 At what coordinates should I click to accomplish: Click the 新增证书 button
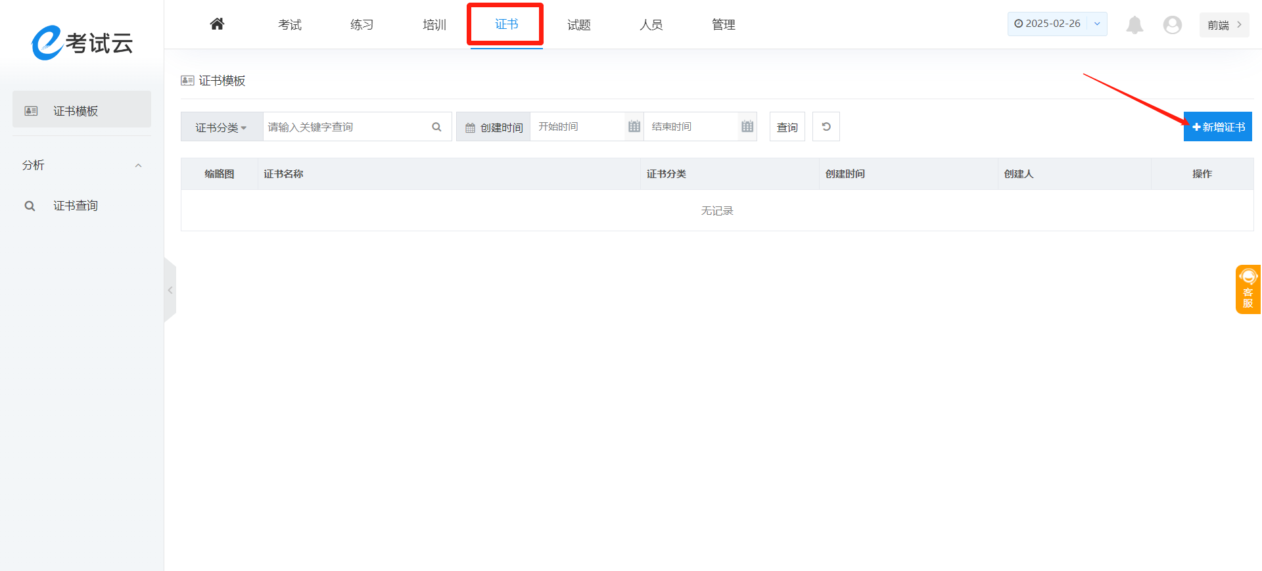coord(1217,127)
